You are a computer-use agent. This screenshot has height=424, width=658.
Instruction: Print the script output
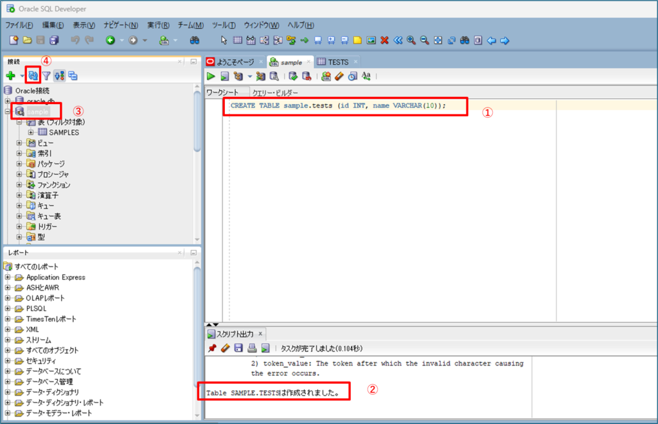(251, 348)
